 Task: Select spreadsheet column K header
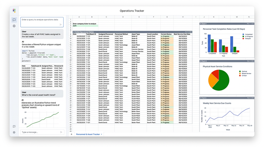tap(214, 17)
